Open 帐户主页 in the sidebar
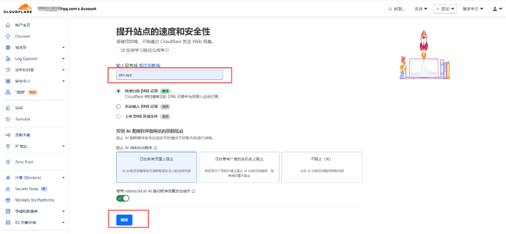 coord(22,25)
